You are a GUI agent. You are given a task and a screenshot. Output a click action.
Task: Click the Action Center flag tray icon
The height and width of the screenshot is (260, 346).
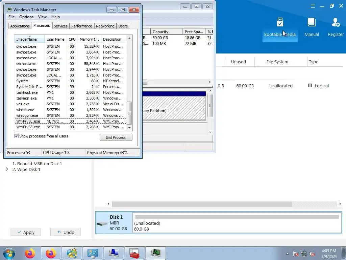[x=295, y=254]
